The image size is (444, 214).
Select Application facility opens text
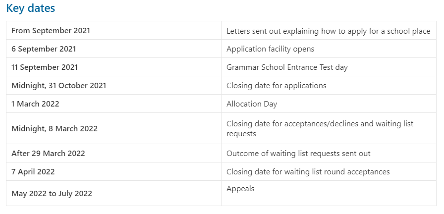(270, 49)
